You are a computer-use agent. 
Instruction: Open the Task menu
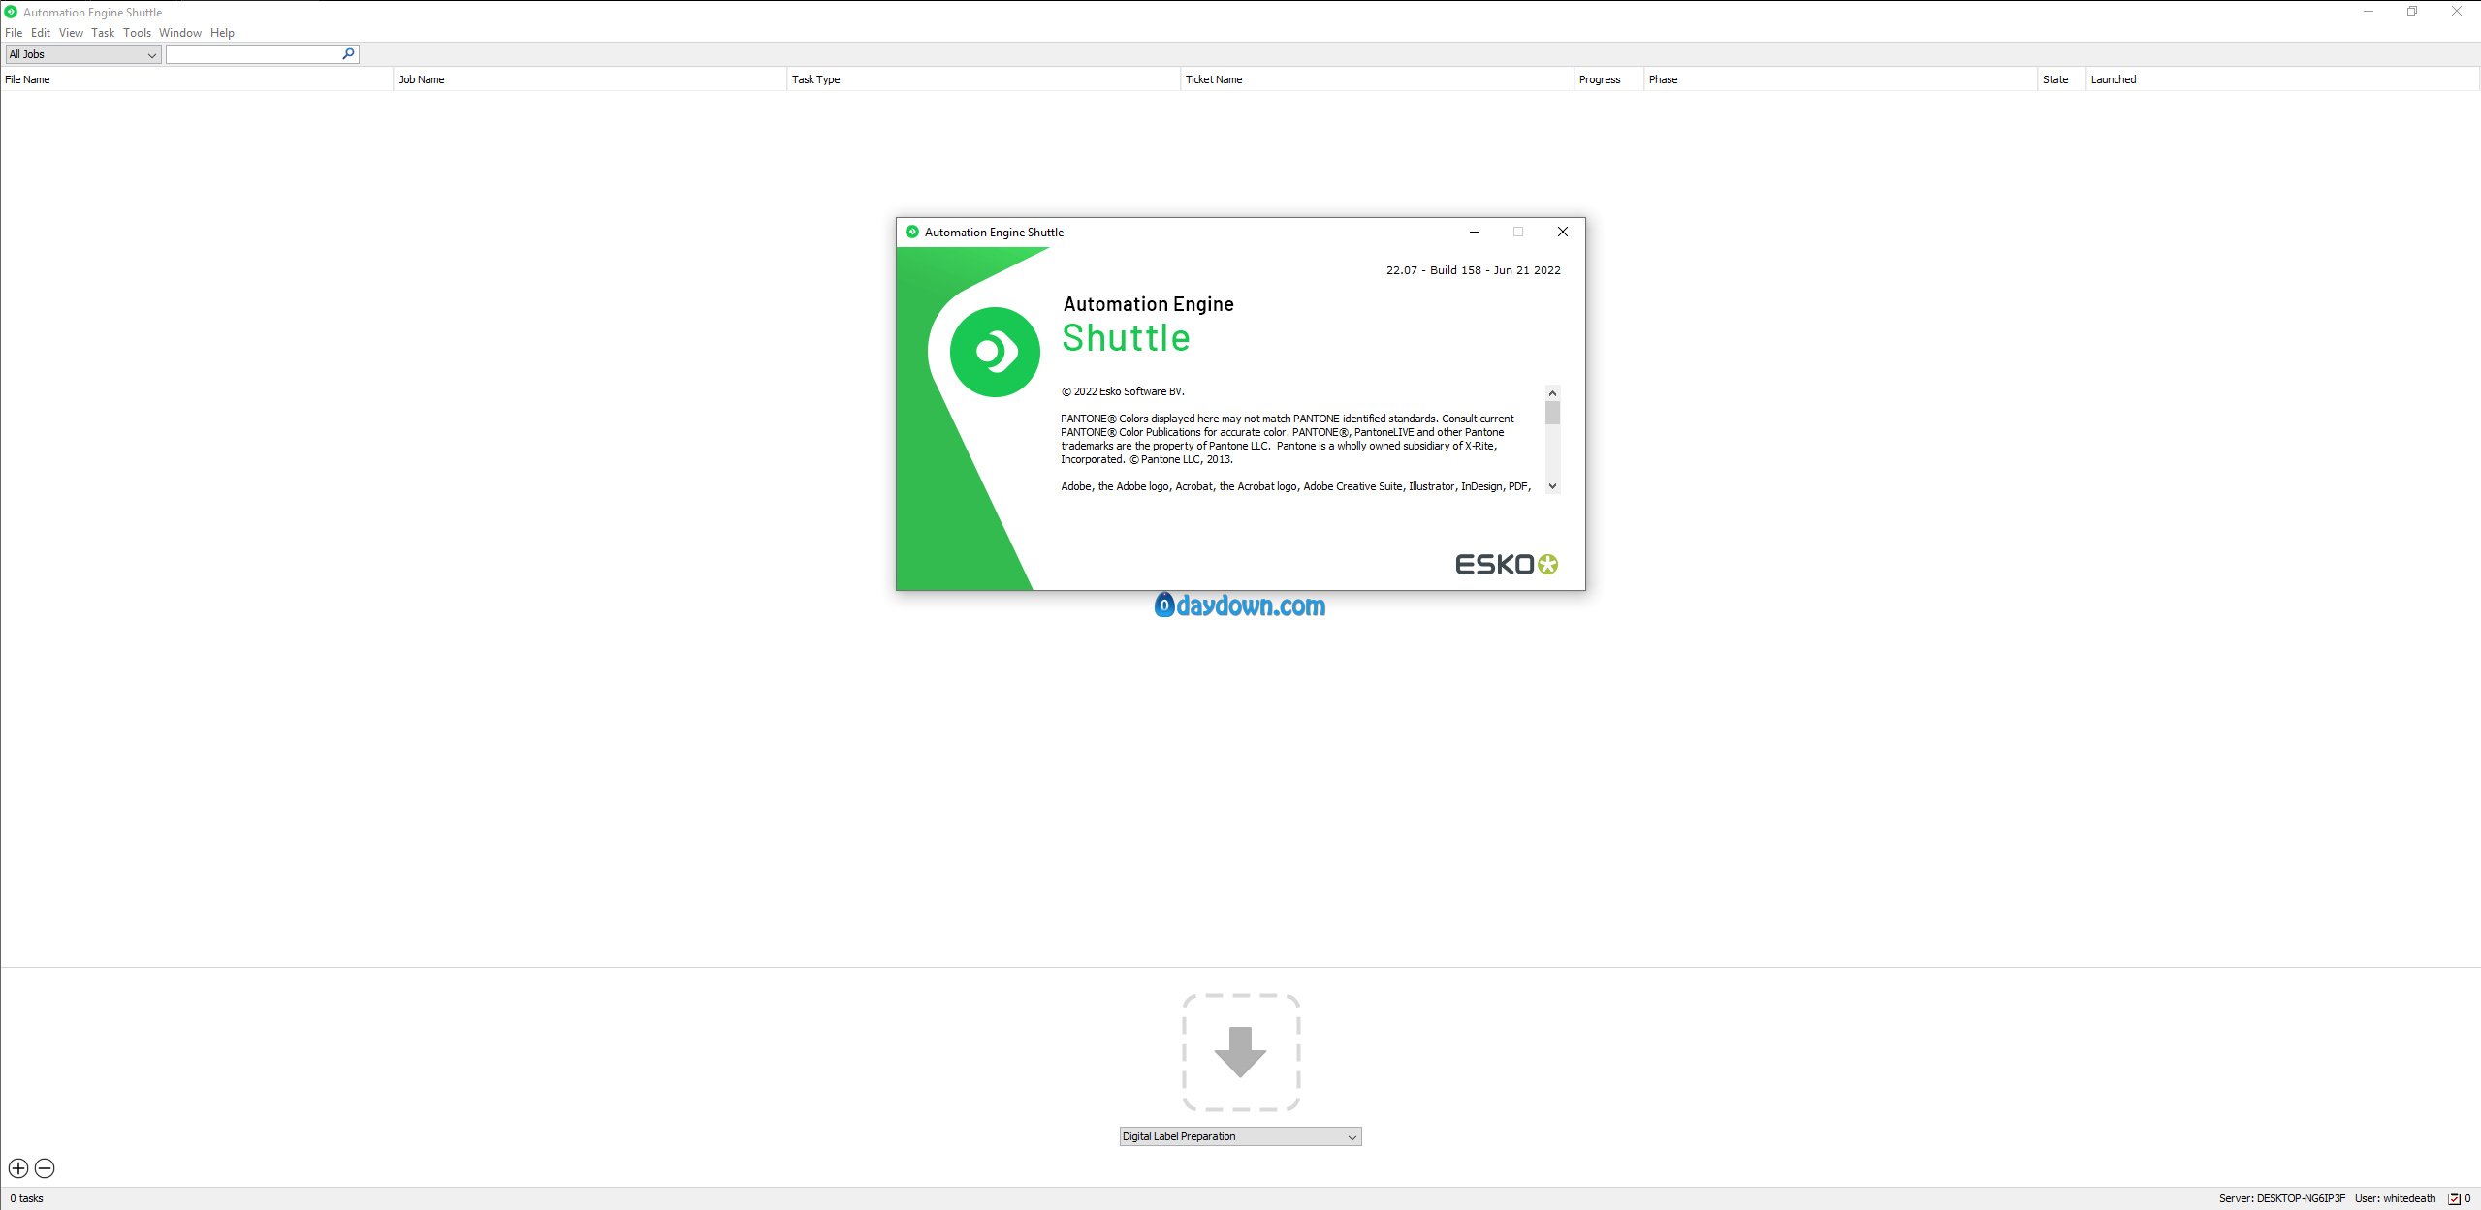coord(103,33)
